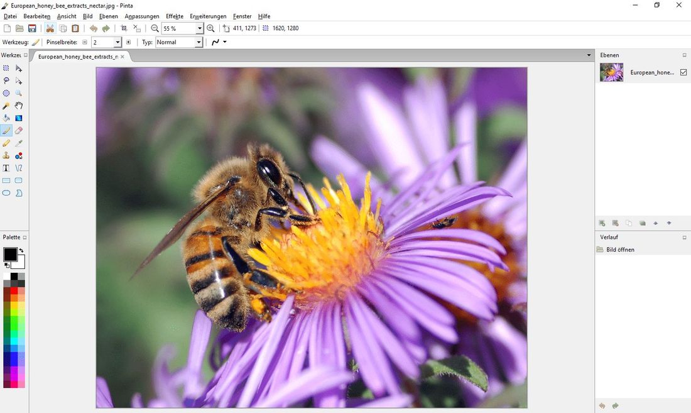691x413 pixels.
Task: Increase brush width with plus button
Action: [x=128, y=42]
